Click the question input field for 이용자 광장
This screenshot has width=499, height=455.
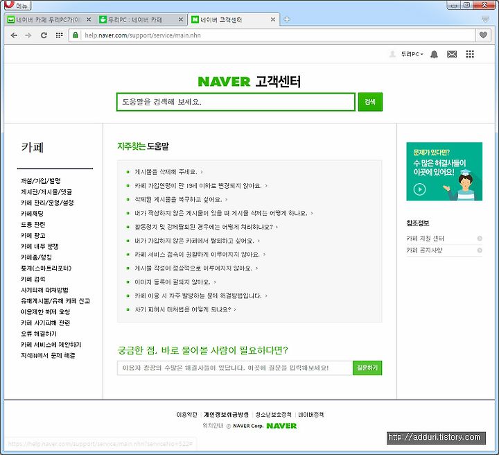(x=235, y=368)
